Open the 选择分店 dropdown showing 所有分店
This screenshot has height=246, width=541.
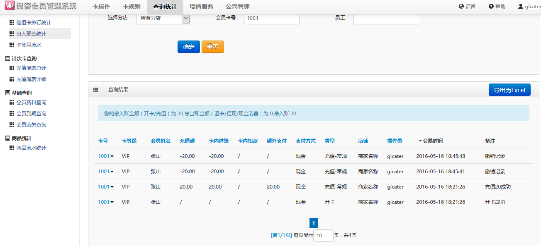[163, 18]
